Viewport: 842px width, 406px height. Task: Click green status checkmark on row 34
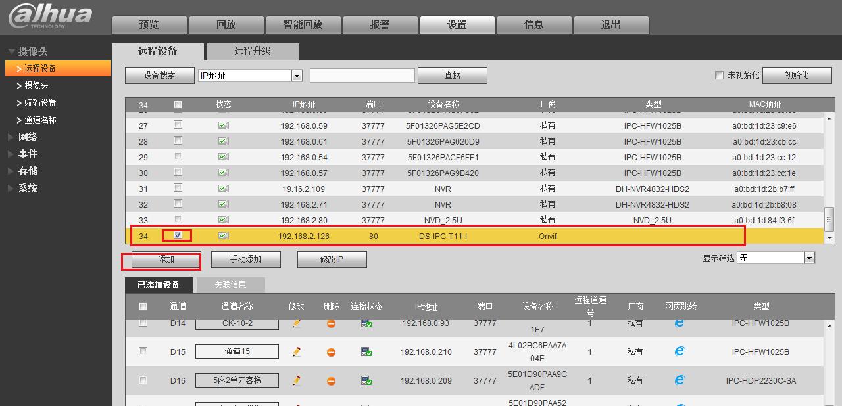[x=224, y=236]
